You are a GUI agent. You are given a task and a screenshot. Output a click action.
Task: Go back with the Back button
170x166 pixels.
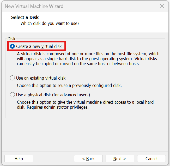pyautogui.click(x=88, y=159)
